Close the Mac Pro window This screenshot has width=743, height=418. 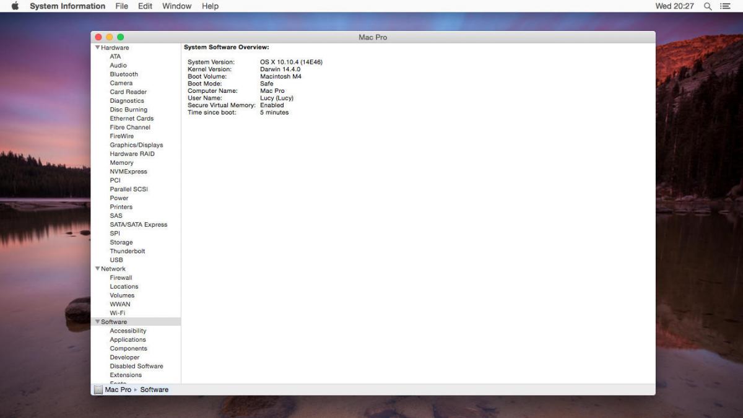[x=98, y=37]
